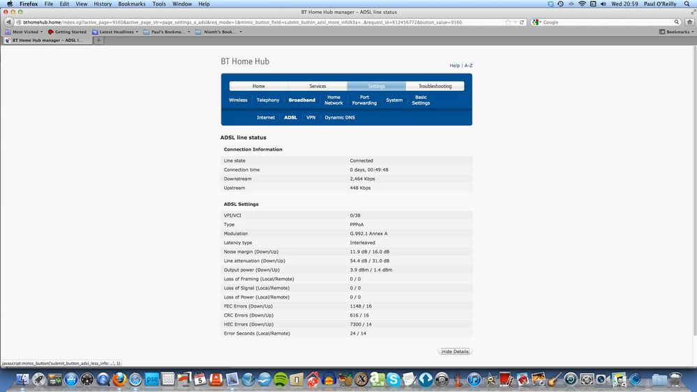The image size is (697, 392).
Task: Open Skype from the dock
Action: [394, 379]
